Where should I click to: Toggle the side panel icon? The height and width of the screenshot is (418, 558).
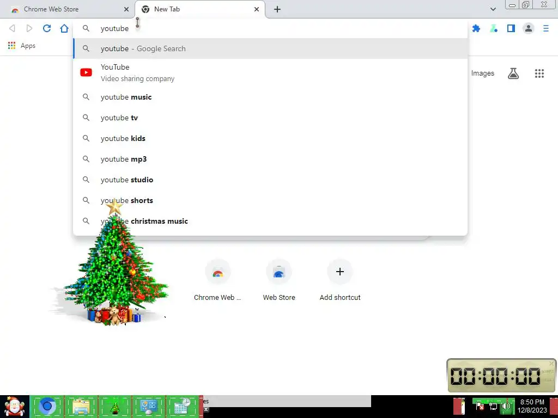[x=511, y=28]
